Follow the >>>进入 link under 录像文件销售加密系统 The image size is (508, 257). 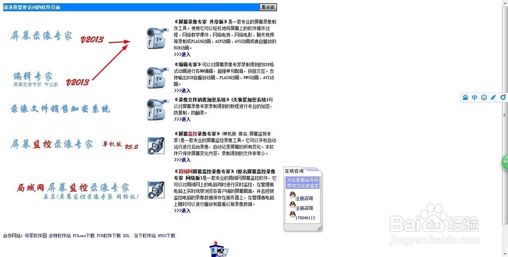[x=182, y=119]
